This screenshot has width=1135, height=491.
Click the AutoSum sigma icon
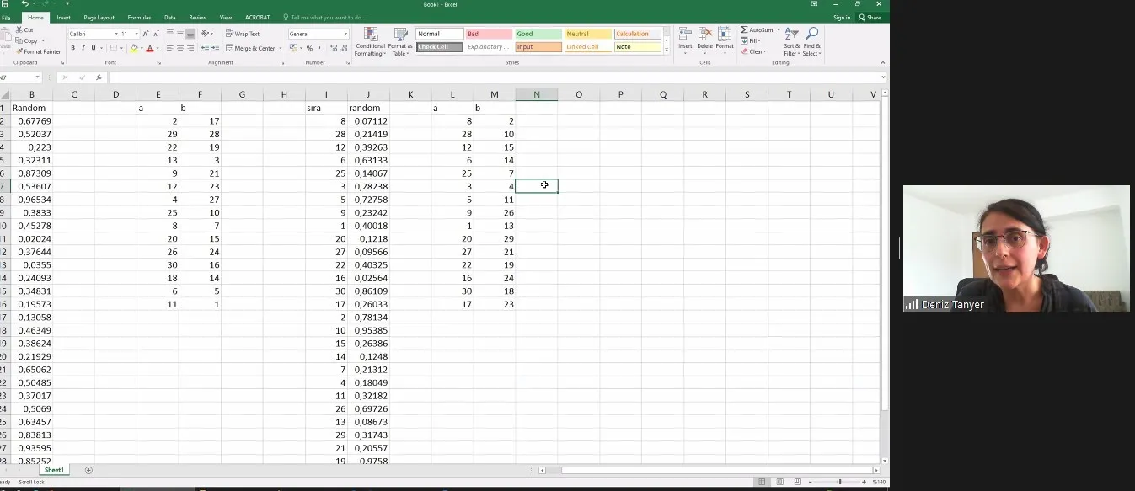[x=745, y=30]
